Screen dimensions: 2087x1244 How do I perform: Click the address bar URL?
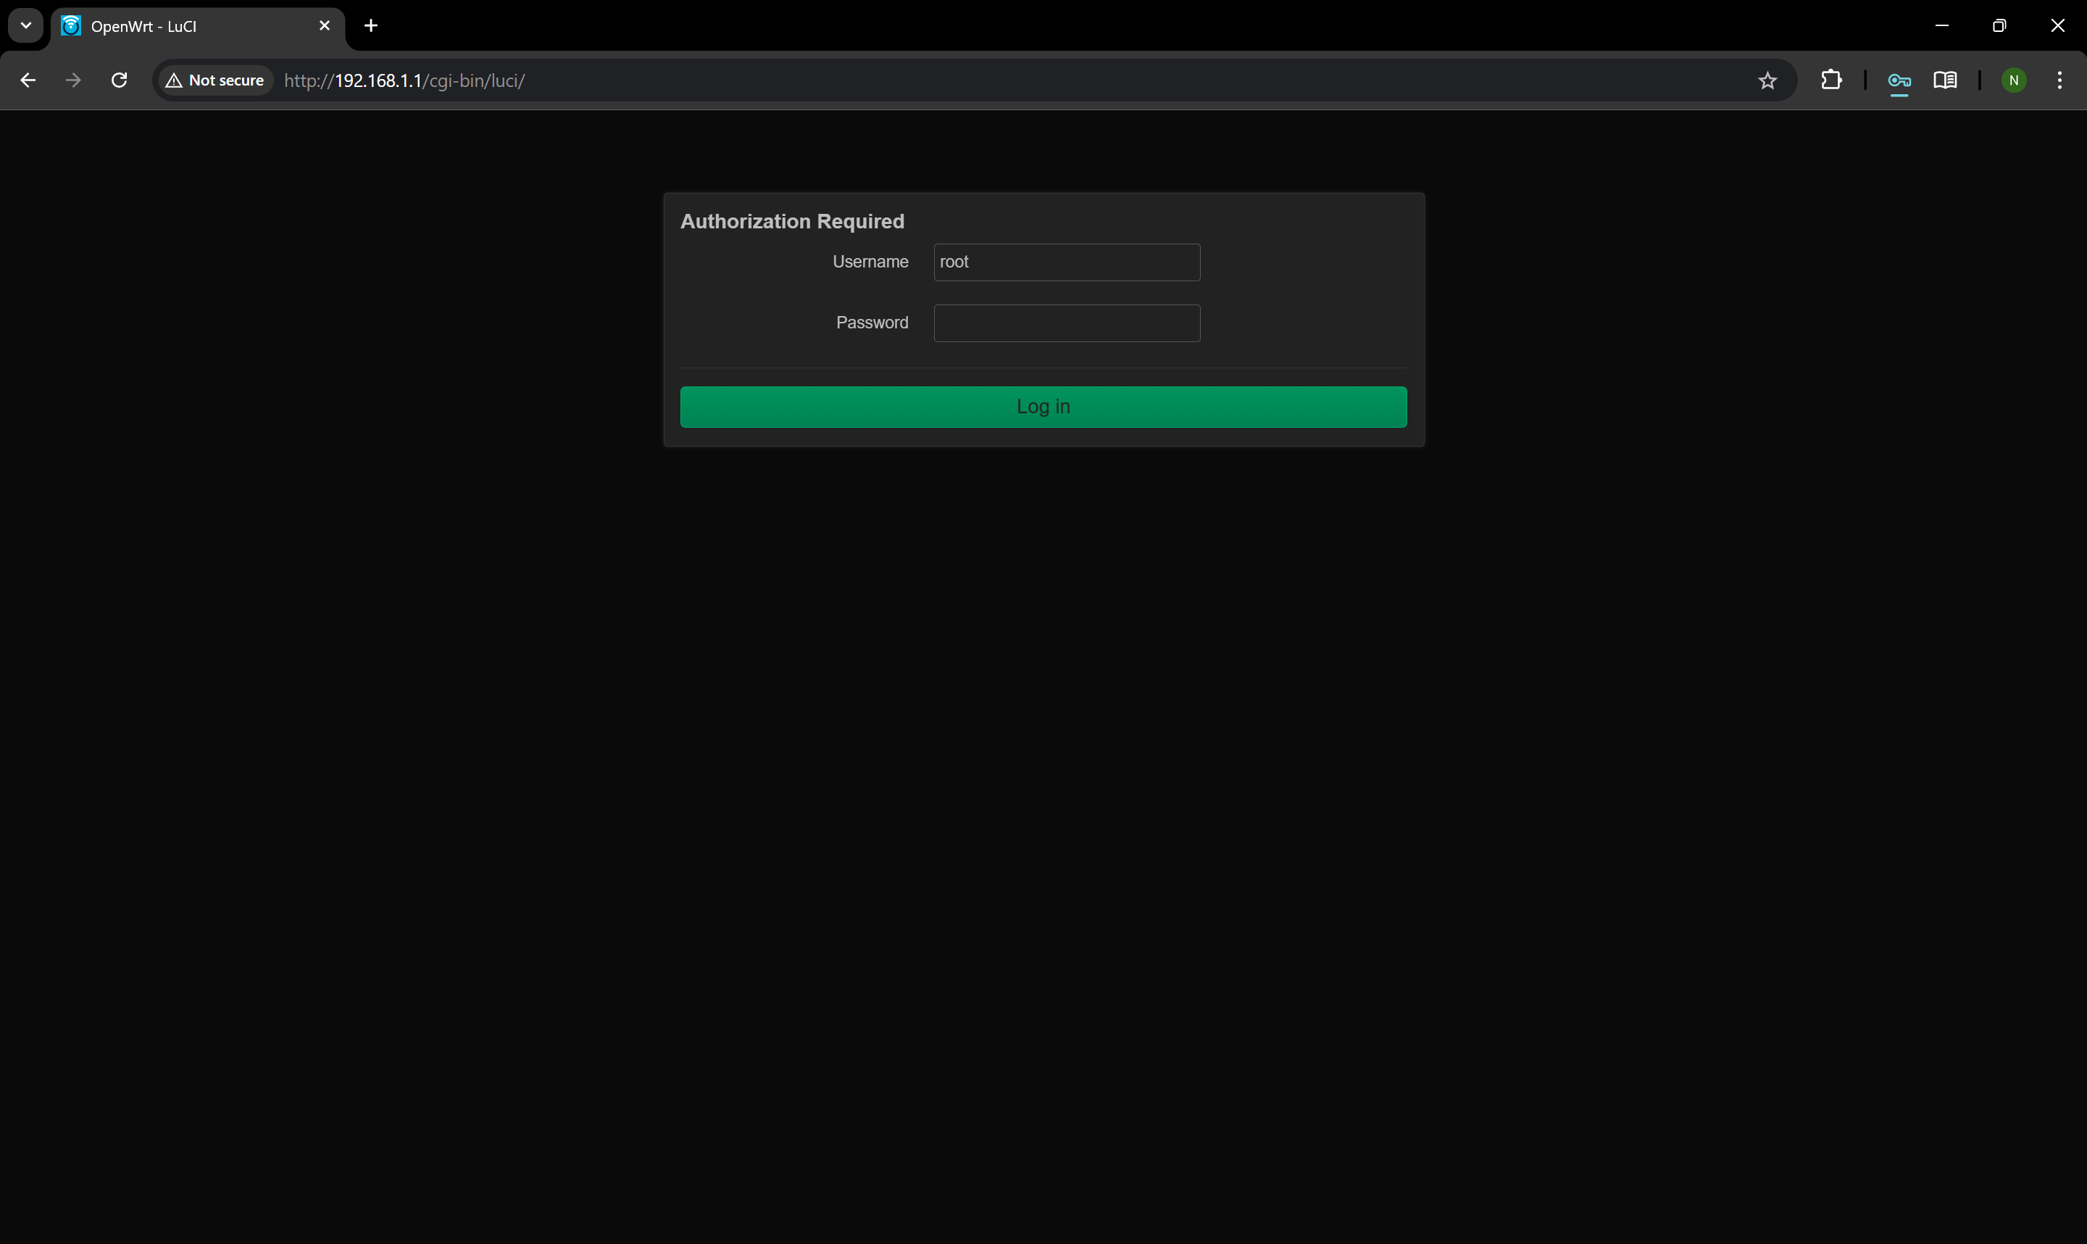coord(404,80)
